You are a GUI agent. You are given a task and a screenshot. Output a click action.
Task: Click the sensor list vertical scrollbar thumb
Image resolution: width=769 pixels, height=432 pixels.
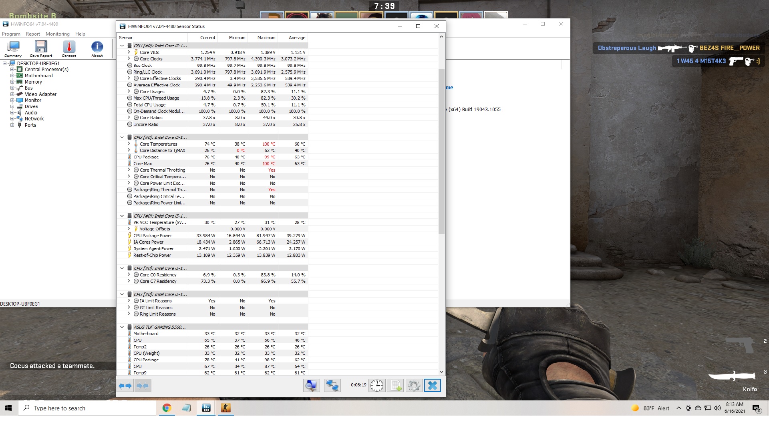(x=441, y=151)
